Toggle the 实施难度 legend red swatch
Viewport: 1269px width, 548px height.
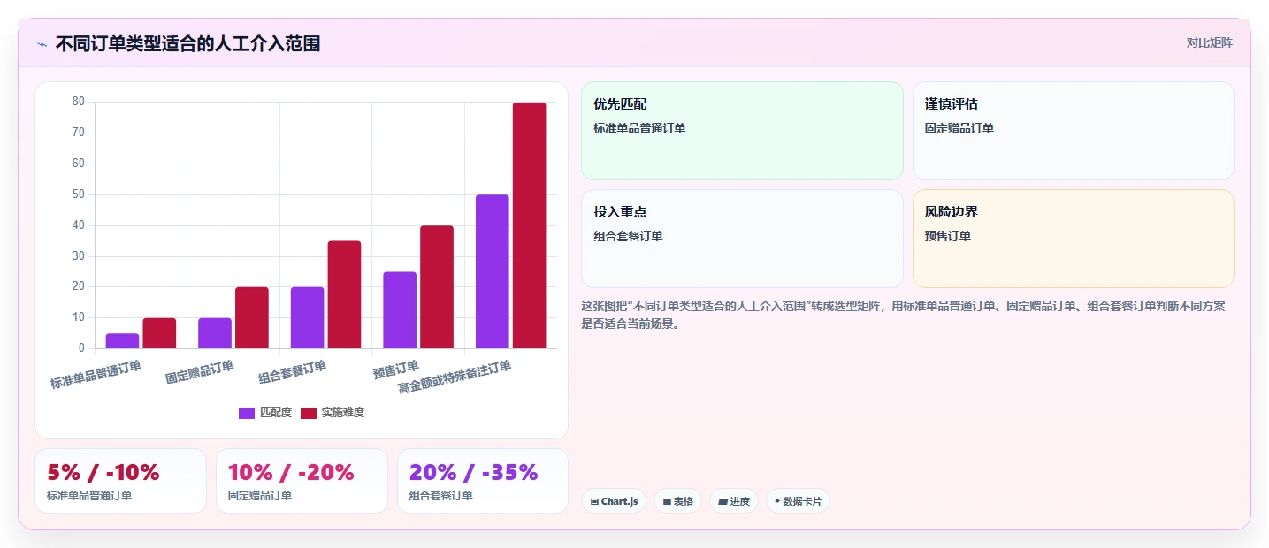coord(309,413)
